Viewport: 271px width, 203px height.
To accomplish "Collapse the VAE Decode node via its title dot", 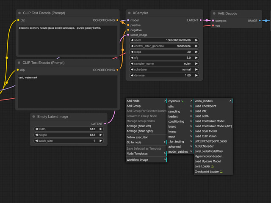I will coord(214,14).
